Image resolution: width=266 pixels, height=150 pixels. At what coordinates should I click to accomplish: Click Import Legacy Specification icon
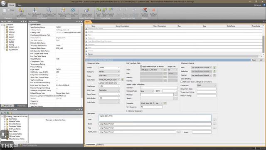pos(87,12)
